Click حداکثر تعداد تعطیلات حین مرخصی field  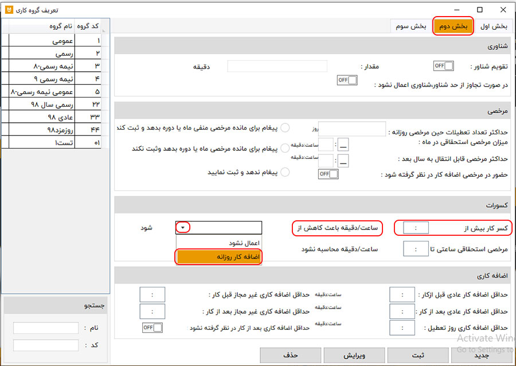tap(352, 129)
